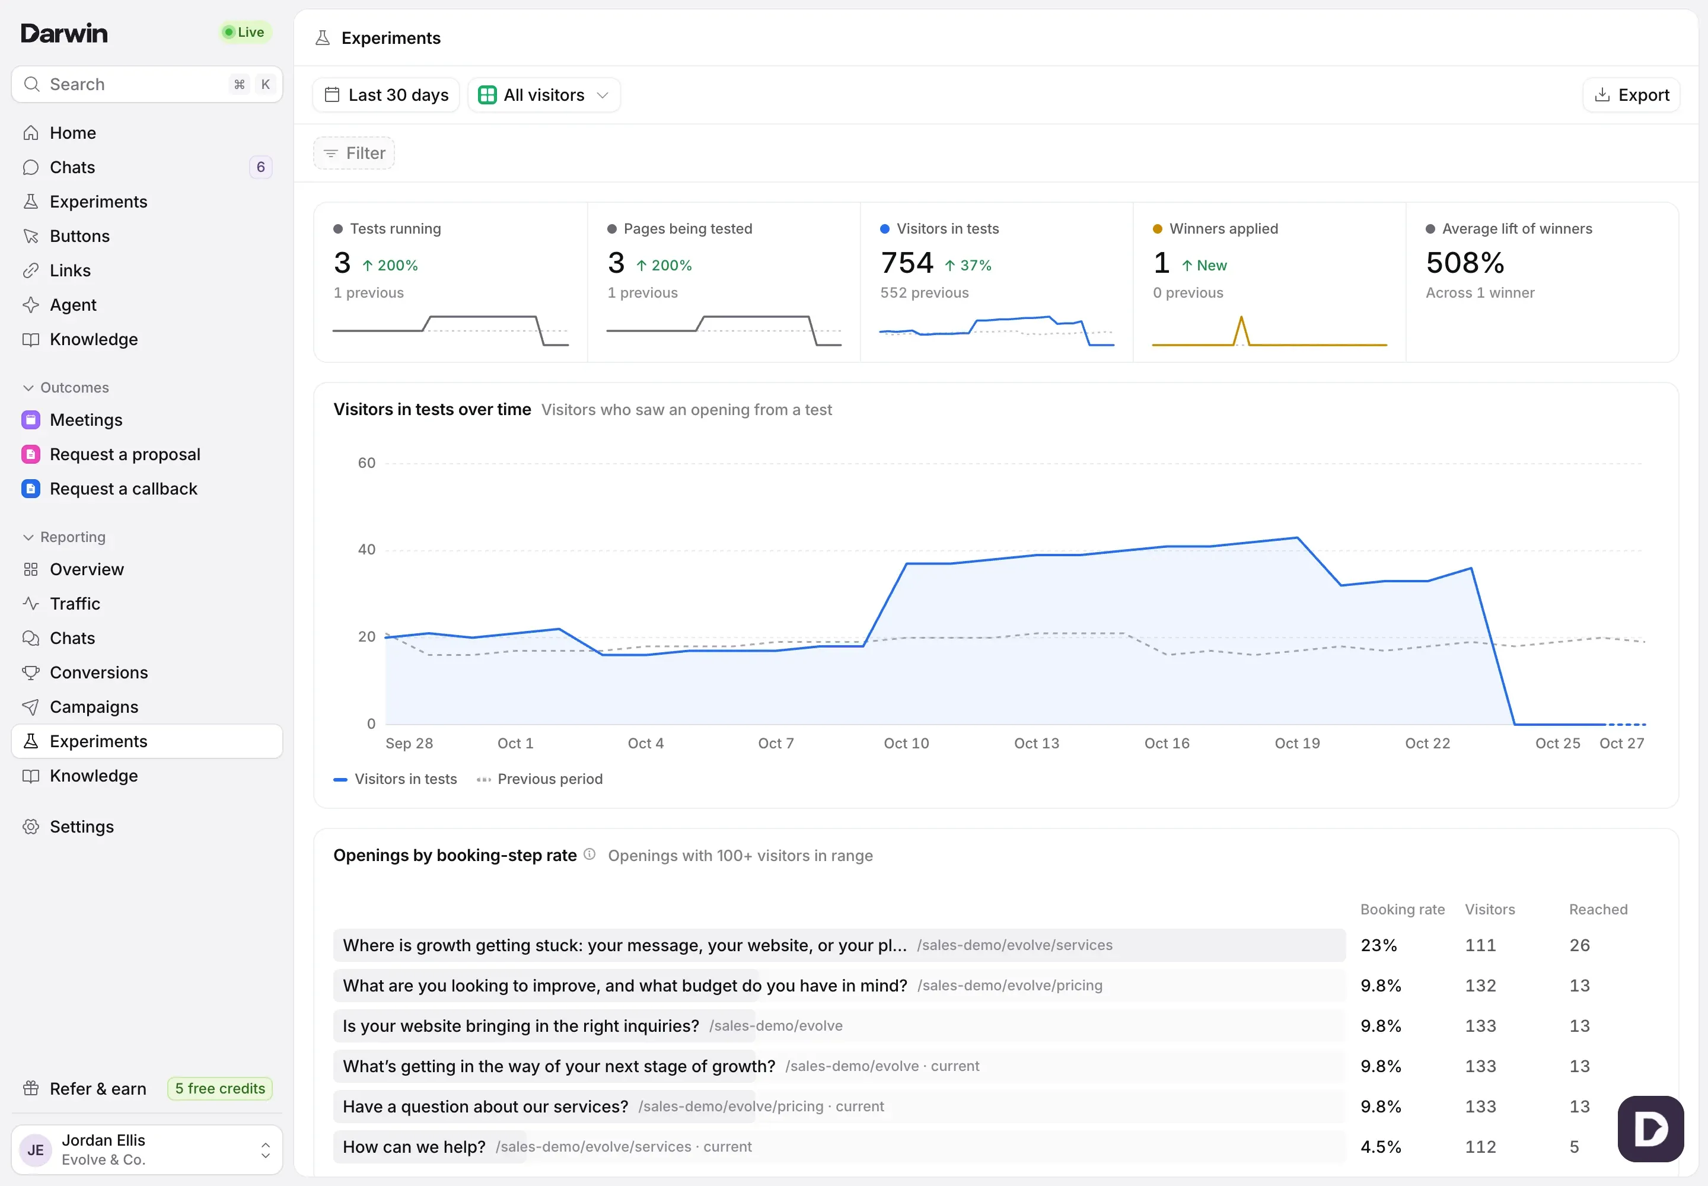
Task: Select the Winners applied metric card
Action: click(1269, 282)
